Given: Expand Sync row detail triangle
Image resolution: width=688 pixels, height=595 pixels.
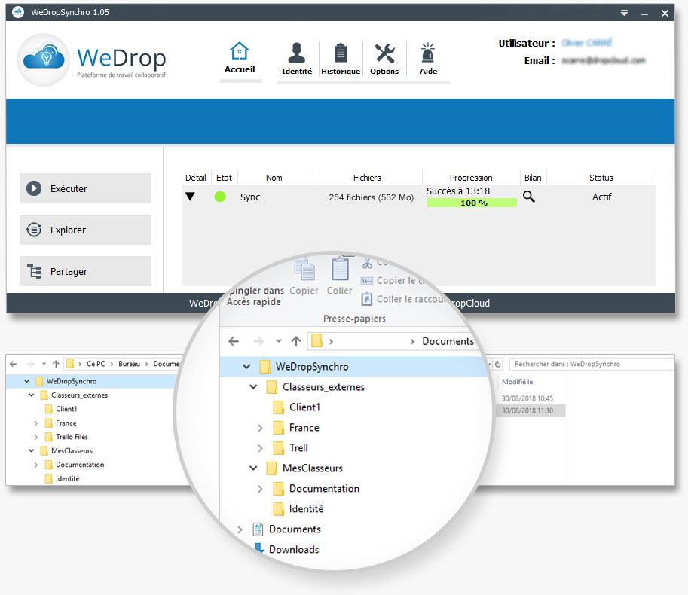Looking at the screenshot, I should (x=191, y=197).
